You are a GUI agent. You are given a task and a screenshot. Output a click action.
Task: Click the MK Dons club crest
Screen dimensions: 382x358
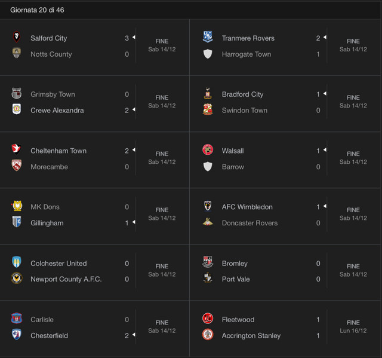point(17,206)
